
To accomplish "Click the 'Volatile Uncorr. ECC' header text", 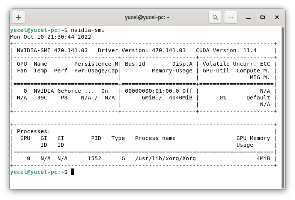I will click(236, 64).
